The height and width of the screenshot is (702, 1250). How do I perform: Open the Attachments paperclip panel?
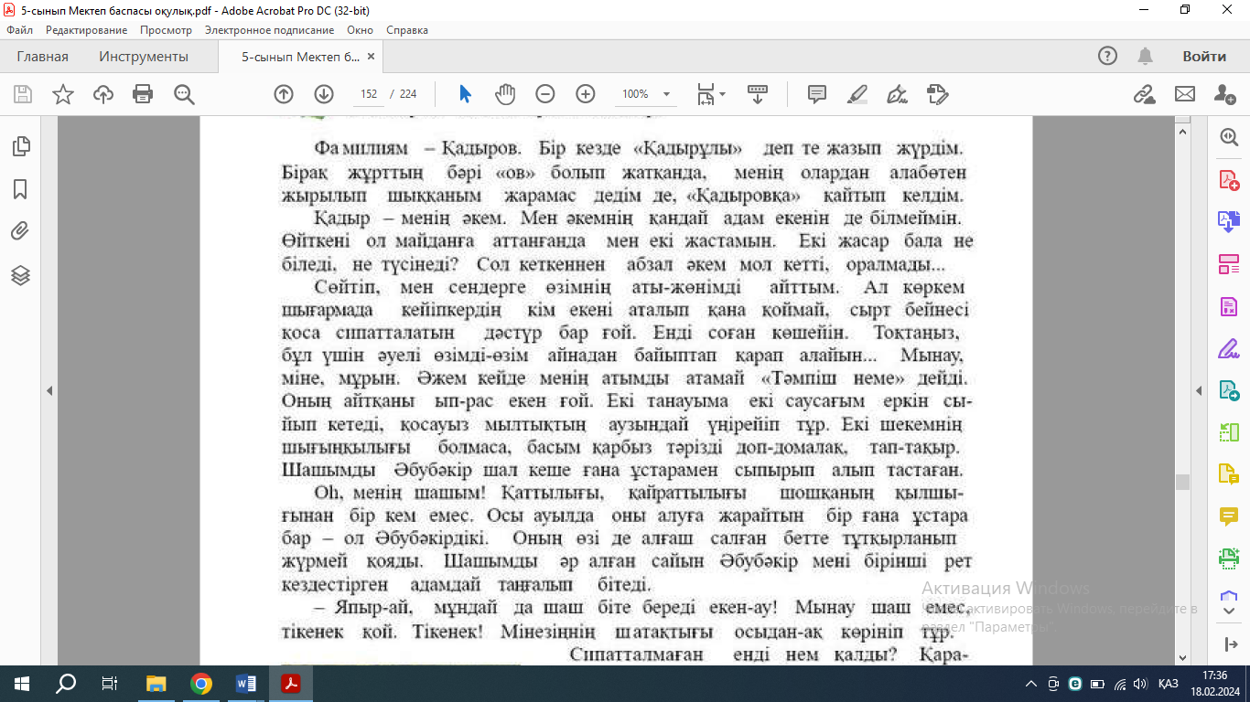20,231
